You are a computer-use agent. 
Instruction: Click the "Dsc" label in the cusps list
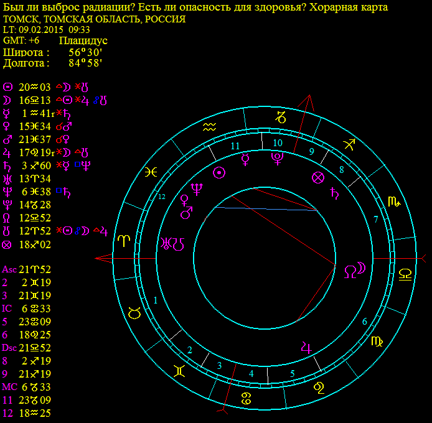pyautogui.click(x=9, y=348)
